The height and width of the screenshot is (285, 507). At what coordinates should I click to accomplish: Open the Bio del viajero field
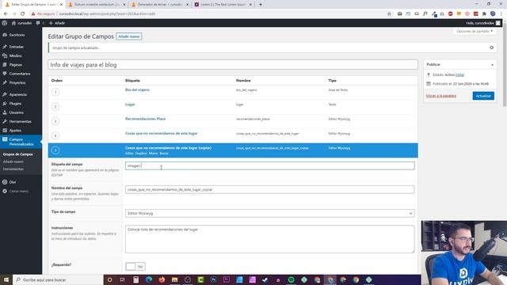137,89
